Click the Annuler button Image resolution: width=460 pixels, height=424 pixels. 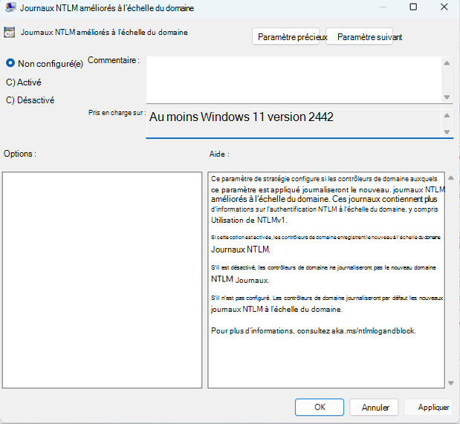(374, 407)
